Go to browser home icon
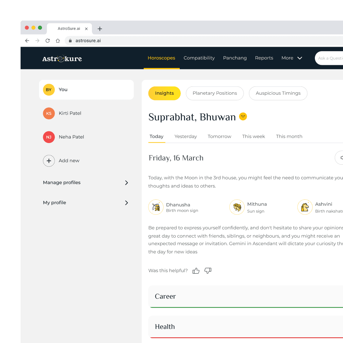This screenshot has height=343, width=343. click(x=58, y=40)
